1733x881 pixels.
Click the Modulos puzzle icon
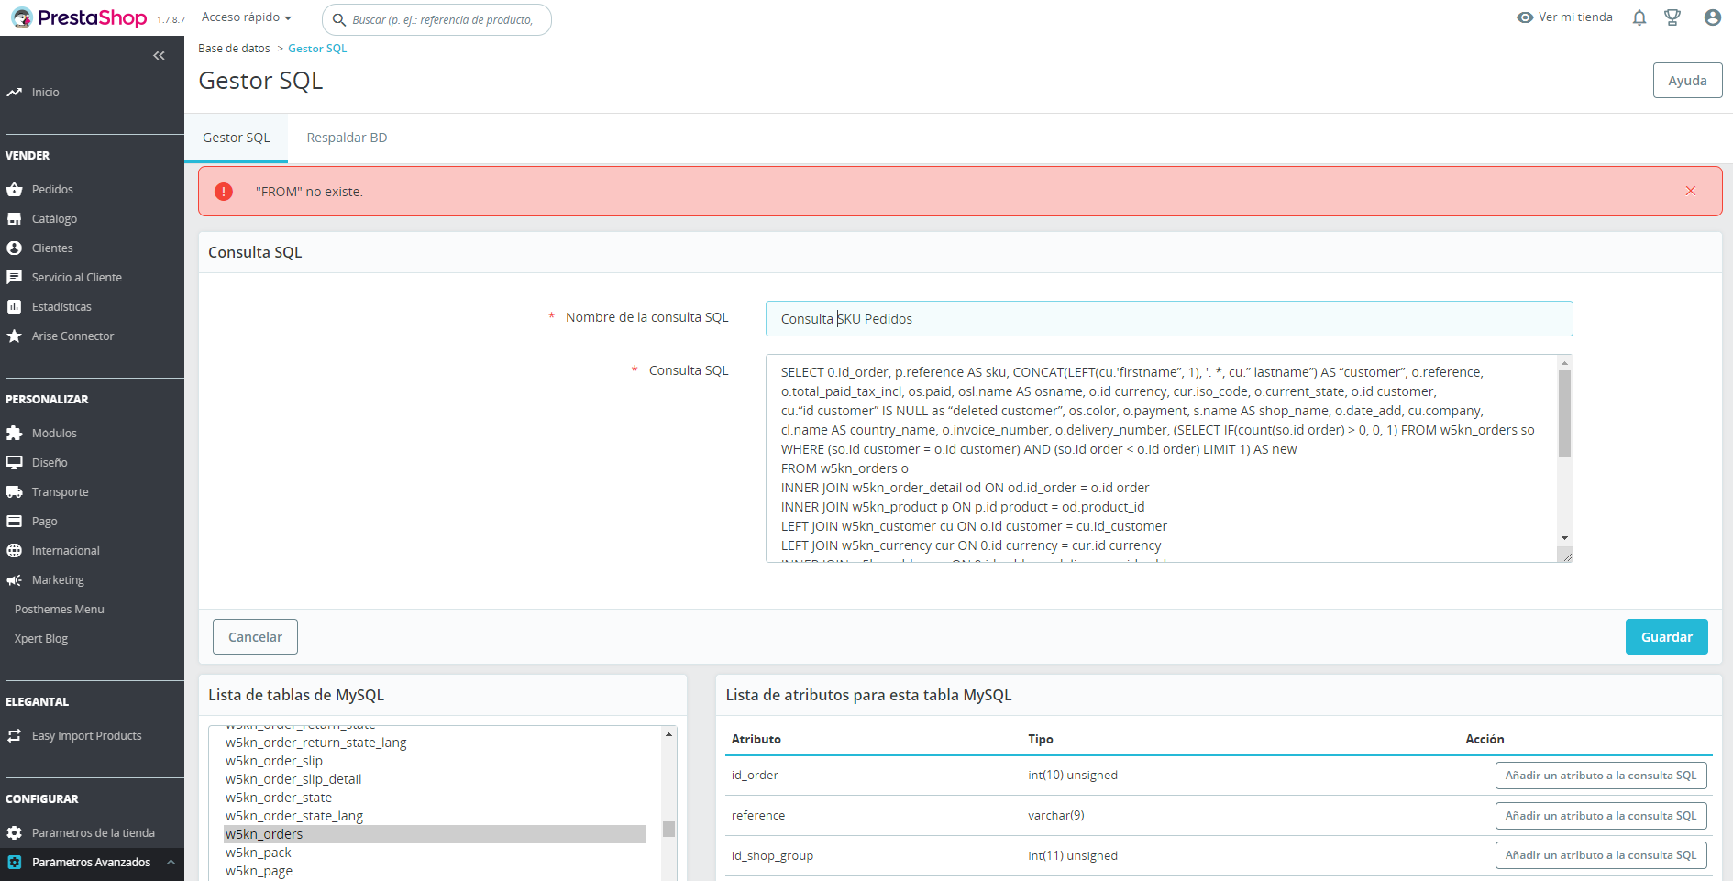14,434
